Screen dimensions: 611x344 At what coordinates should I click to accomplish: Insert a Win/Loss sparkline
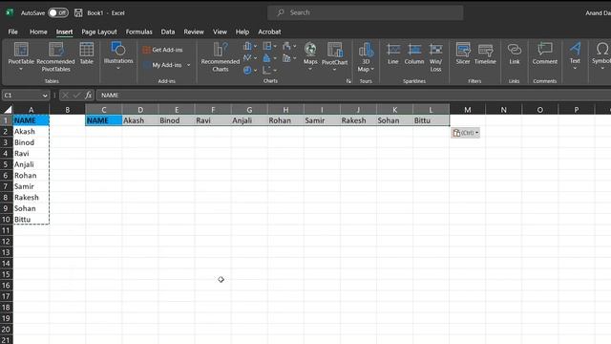(435, 57)
